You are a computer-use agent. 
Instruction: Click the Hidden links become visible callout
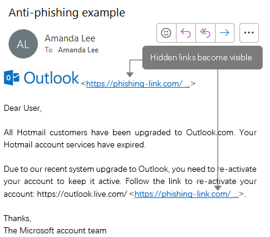[202, 57]
